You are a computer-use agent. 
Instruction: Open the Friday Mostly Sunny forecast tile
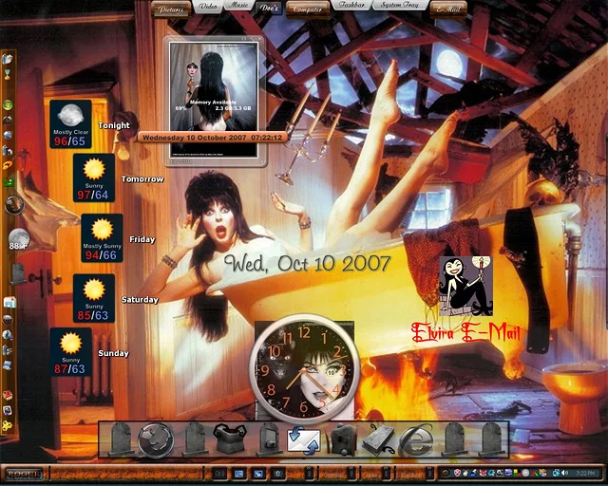click(x=101, y=237)
